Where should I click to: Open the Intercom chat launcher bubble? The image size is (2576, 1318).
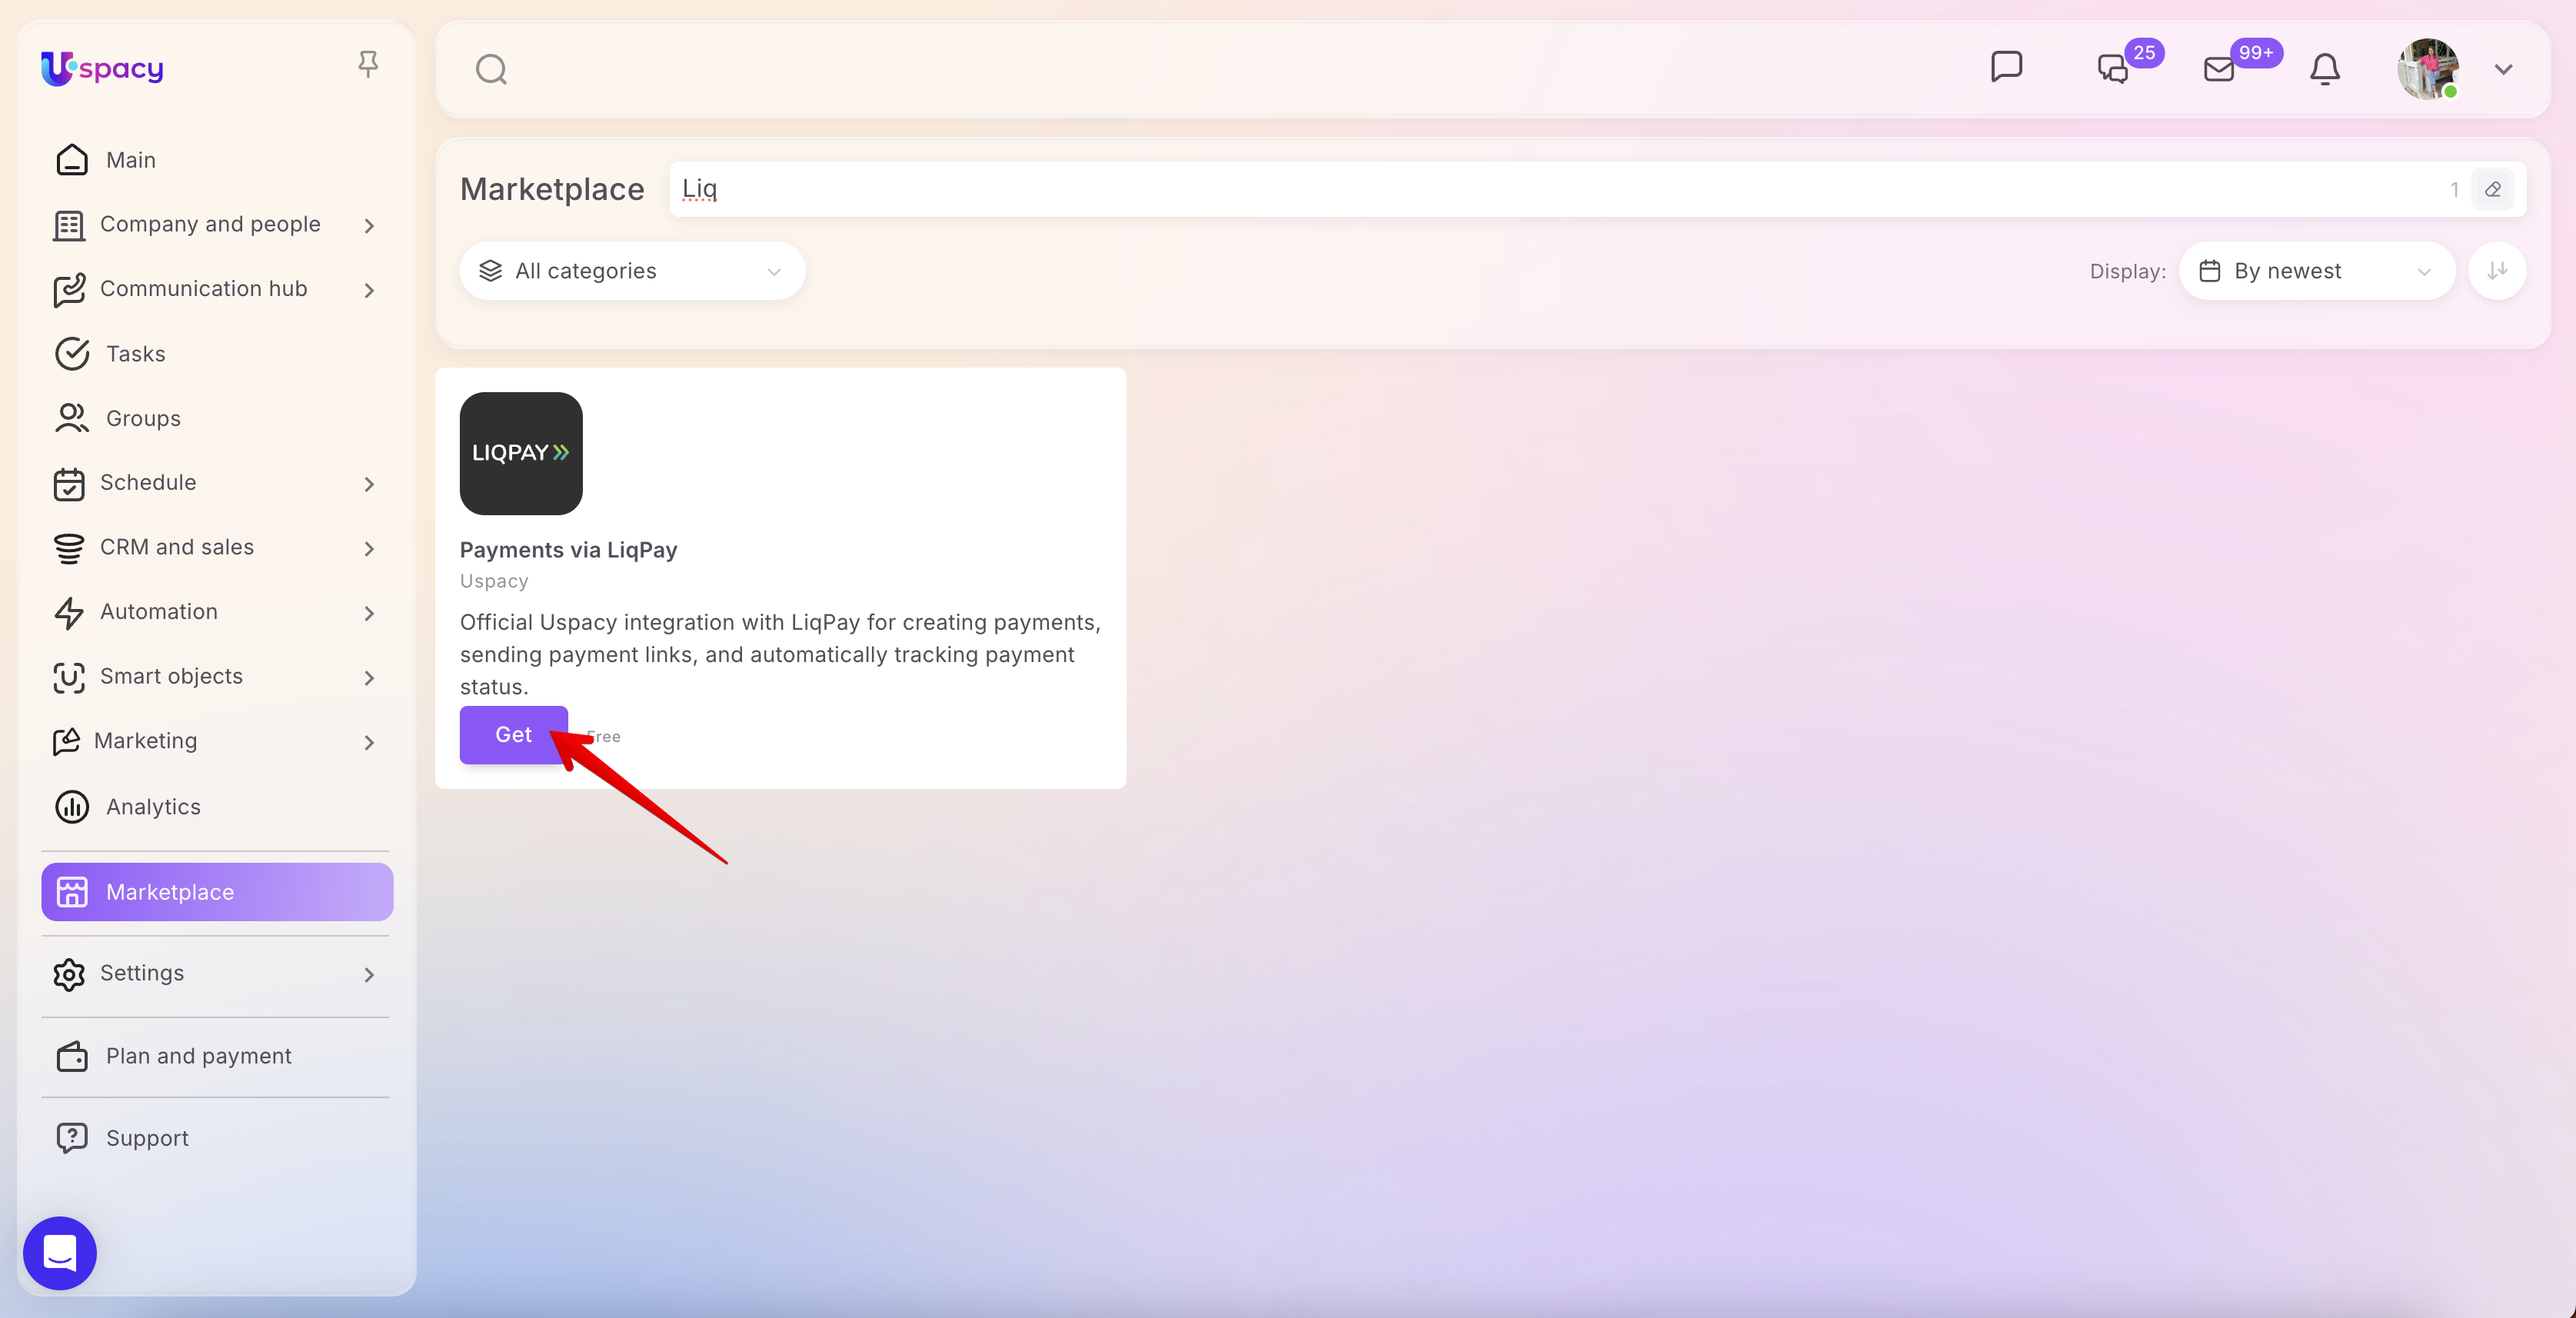[60, 1253]
